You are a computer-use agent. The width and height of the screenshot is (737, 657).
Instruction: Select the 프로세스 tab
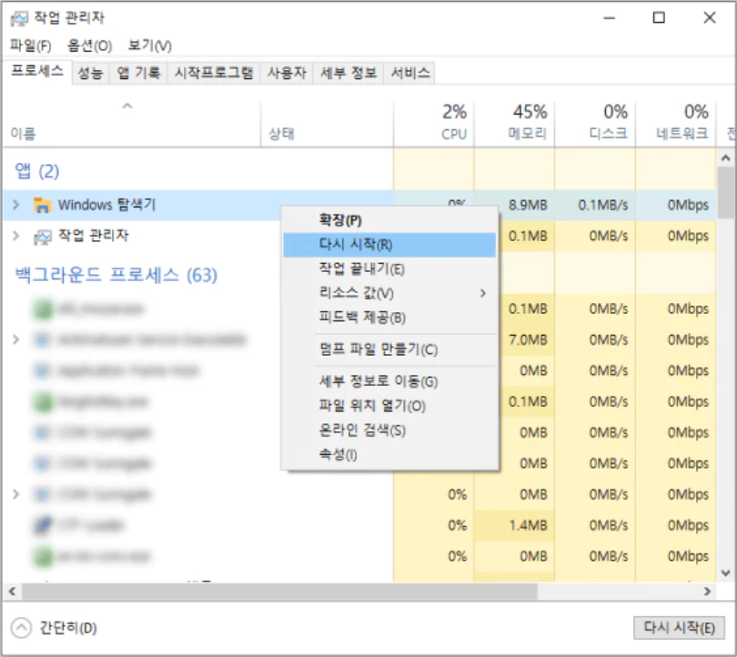click(37, 72)
